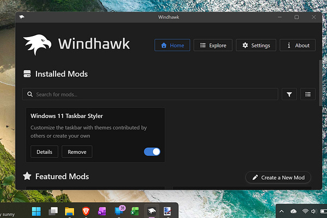
Task: Open the list view options button
Action: point(308,94)
